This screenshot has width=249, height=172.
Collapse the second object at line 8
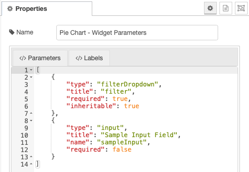[31, 121]
